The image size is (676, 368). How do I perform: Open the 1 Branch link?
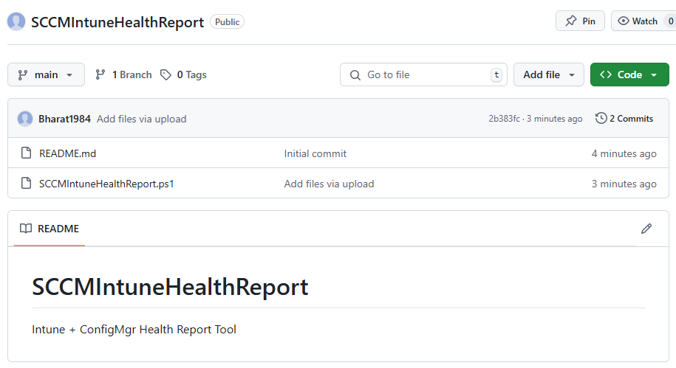point(123,74)
